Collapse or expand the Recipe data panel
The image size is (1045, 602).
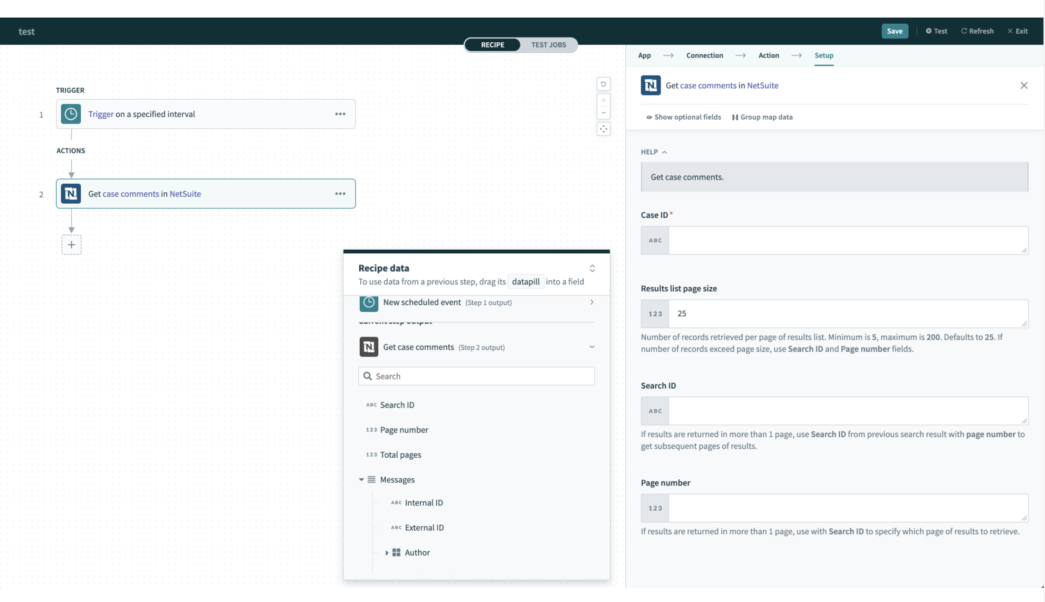592,269
